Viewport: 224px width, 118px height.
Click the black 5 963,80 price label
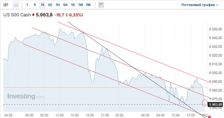coord(216,104)
